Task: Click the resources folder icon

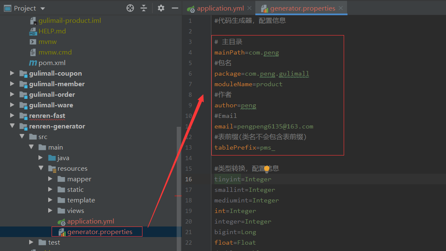Action: click(x=52, y=169)
